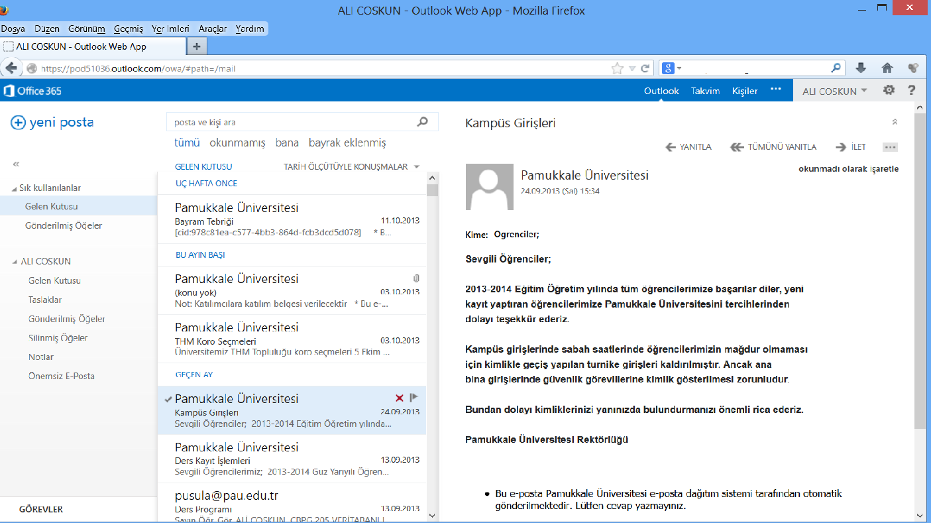
Task: Open the Yer İmleri menu
Action: pos(170,29)
